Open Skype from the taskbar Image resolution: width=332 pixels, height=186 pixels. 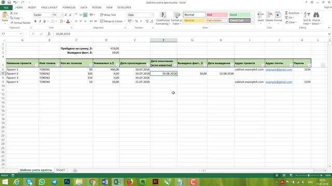coord(29,181)
